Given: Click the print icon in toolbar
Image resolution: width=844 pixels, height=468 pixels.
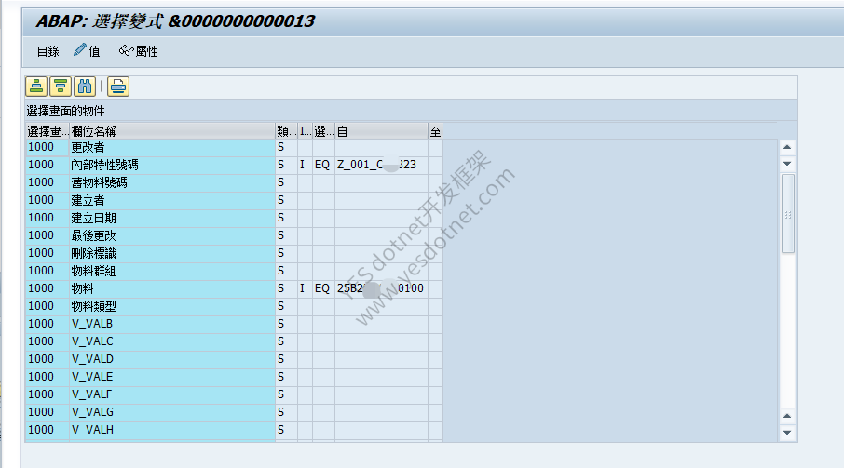Looking at the screenshot, I should click(118, 87).
